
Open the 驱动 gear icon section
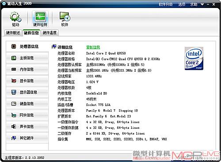coord(15,19)
